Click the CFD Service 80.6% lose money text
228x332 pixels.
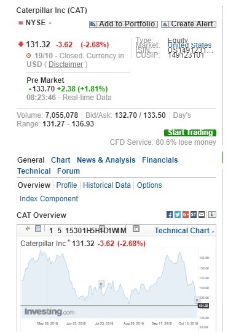163,142
